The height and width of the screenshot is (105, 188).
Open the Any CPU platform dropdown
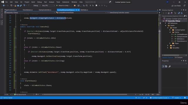[48, 6]
